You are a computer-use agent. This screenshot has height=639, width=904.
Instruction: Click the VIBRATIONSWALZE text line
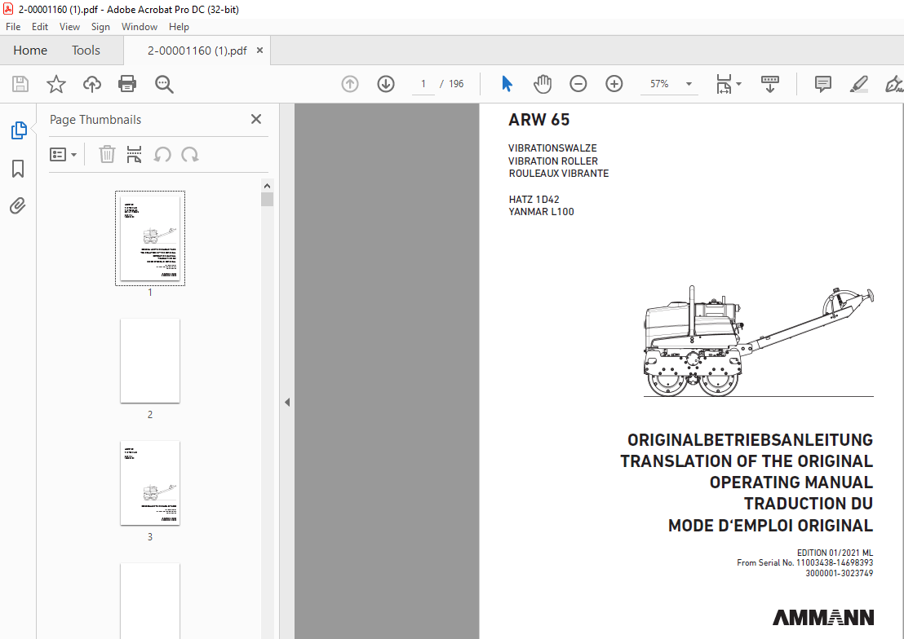(552, 148)
